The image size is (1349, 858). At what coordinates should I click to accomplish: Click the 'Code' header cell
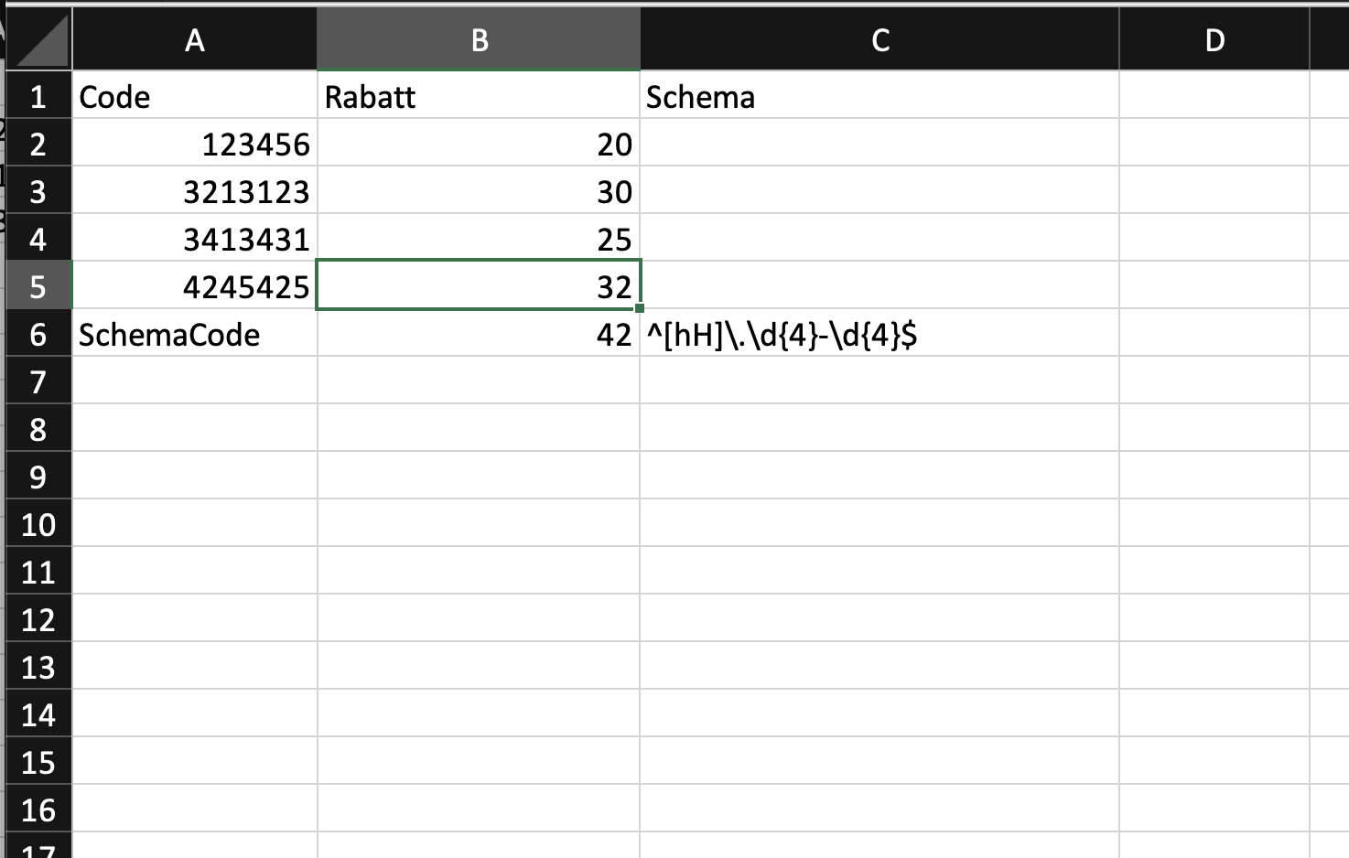tap(194, 97)
